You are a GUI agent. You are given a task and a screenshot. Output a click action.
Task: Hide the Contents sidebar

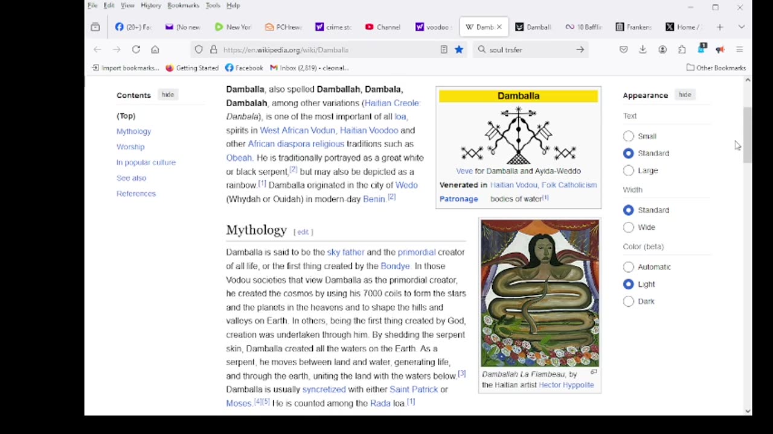167,95
